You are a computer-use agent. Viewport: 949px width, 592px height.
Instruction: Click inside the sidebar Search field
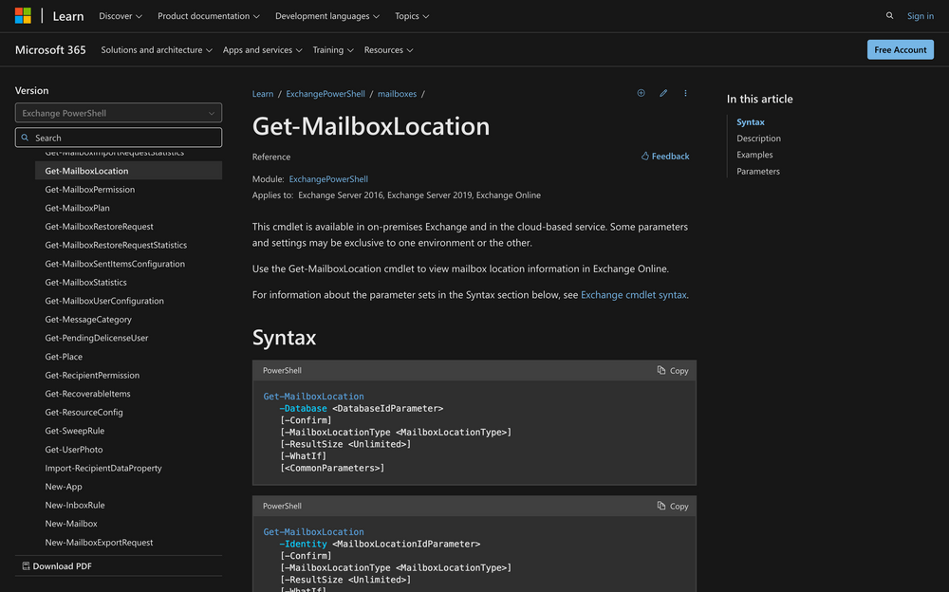(118, 137)
